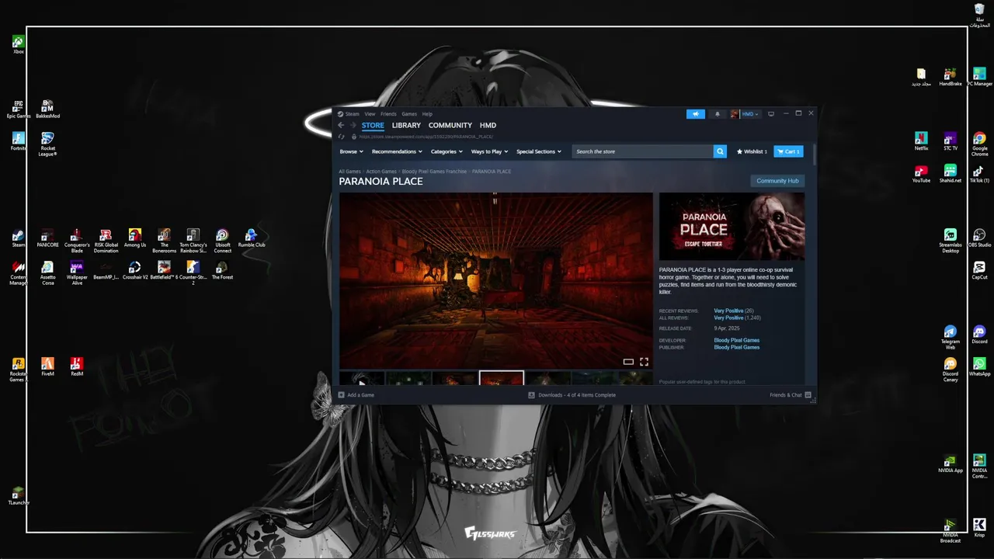Open the Content Manager desktop icon
Viewport: 994px width, 559px height.
pos(19,273)
